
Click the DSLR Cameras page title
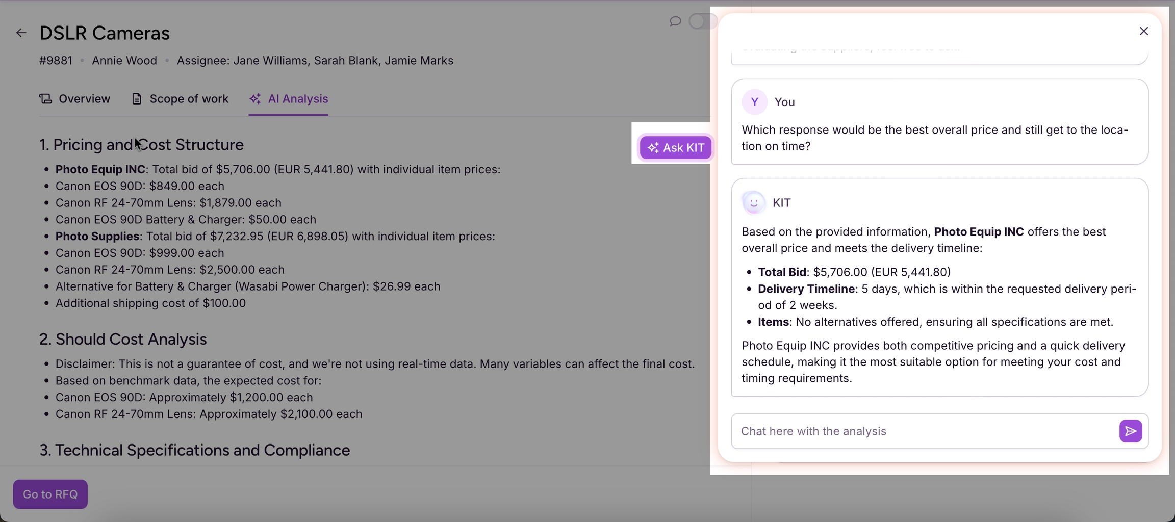(105, 33)
